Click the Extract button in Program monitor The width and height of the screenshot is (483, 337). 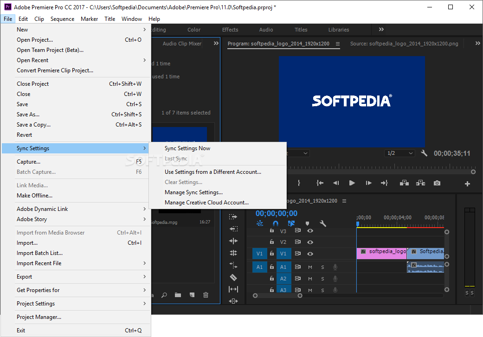coord(420,183)
